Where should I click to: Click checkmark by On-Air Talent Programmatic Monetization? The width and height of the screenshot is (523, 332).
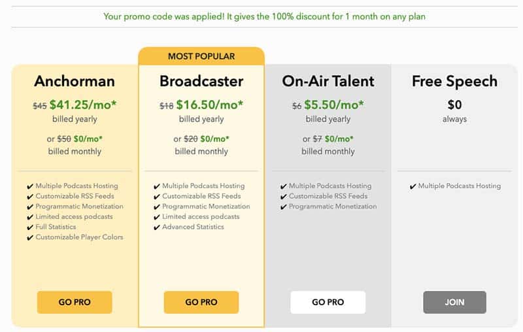[284, 207]
